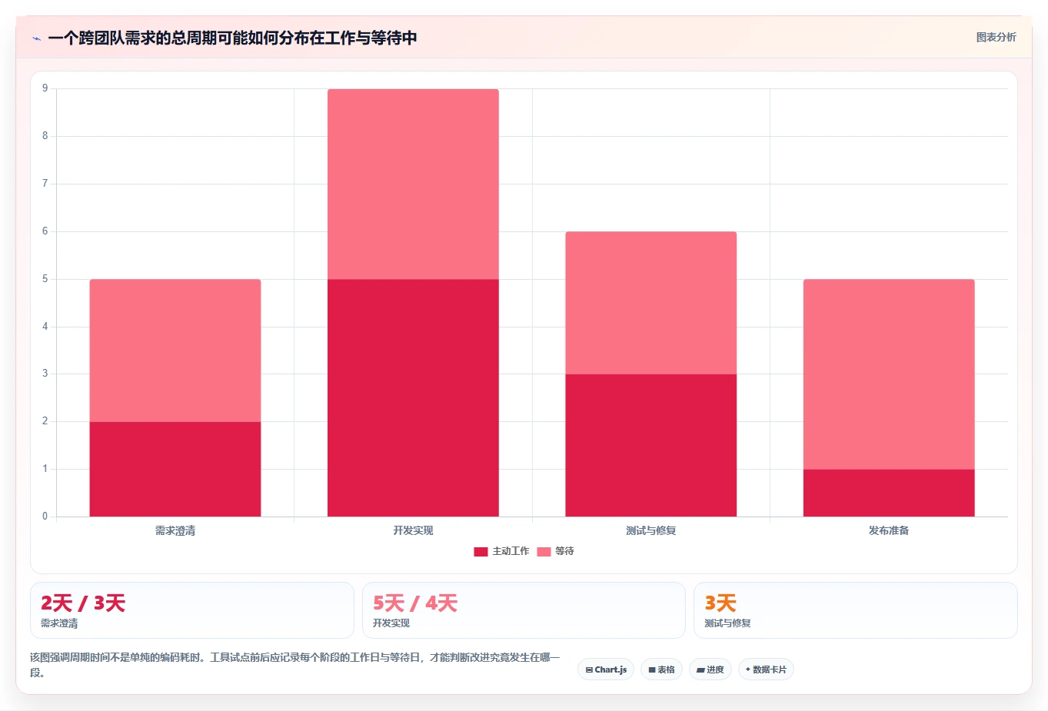
Task: Click the 需求澄清 caption under 2天 / 3天
Action: (x=59, y=623)
